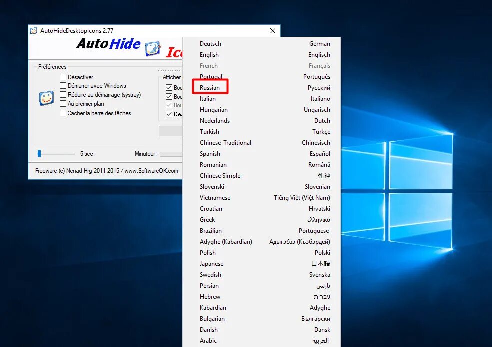Screen dimensions: 492x347
Task: Select Adyghe (Kabardian) language
Action: click(261, 242)
